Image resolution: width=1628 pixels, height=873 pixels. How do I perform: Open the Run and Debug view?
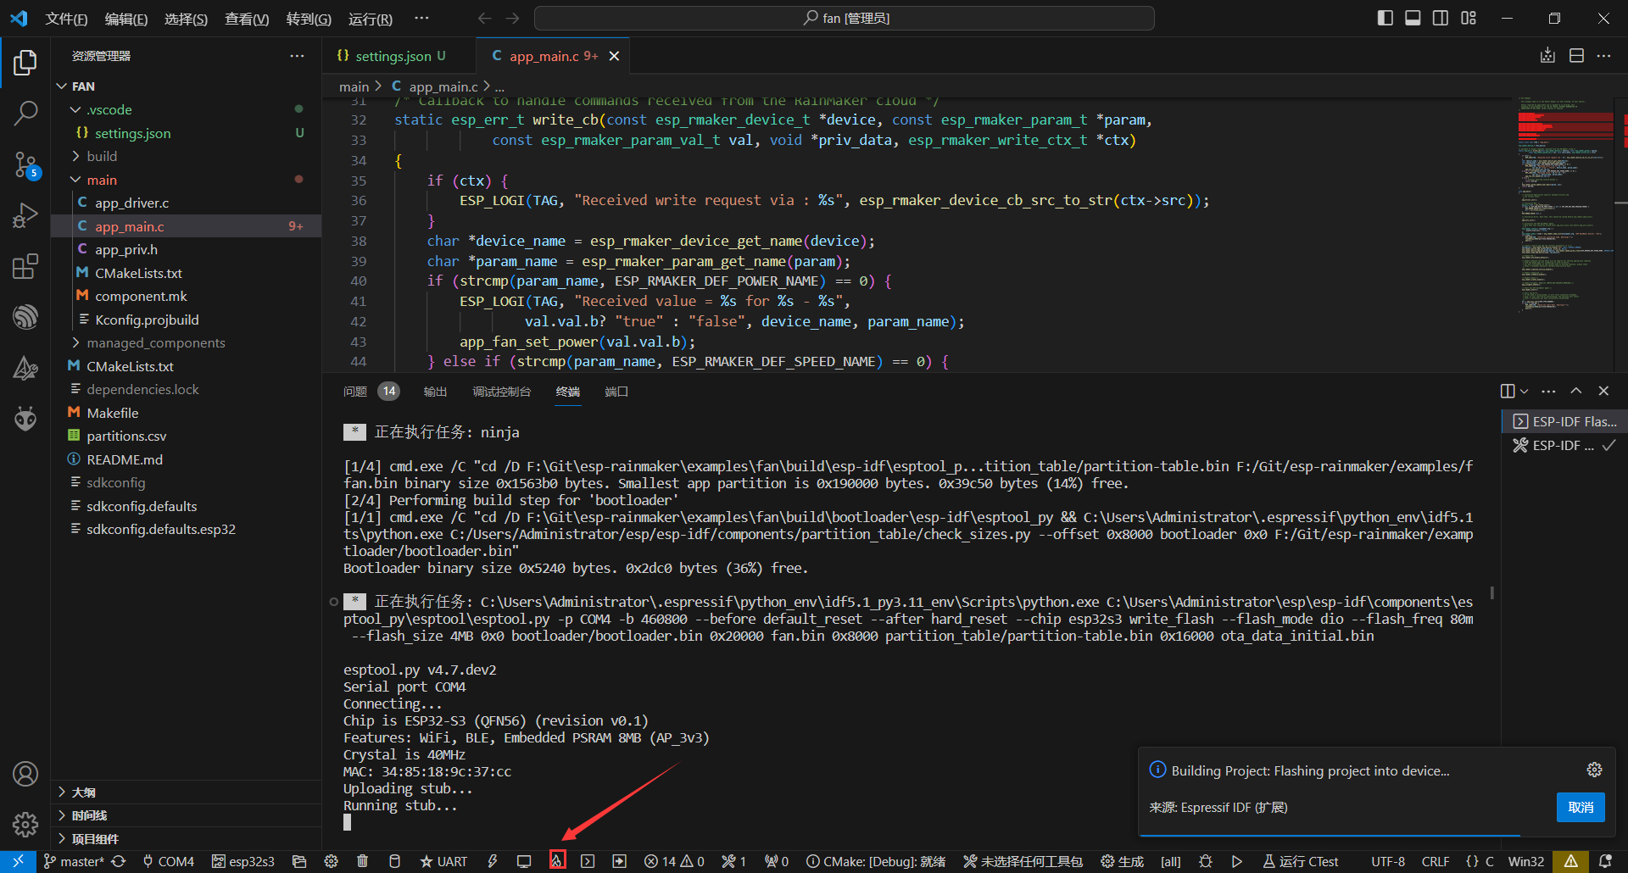(25, 216)
